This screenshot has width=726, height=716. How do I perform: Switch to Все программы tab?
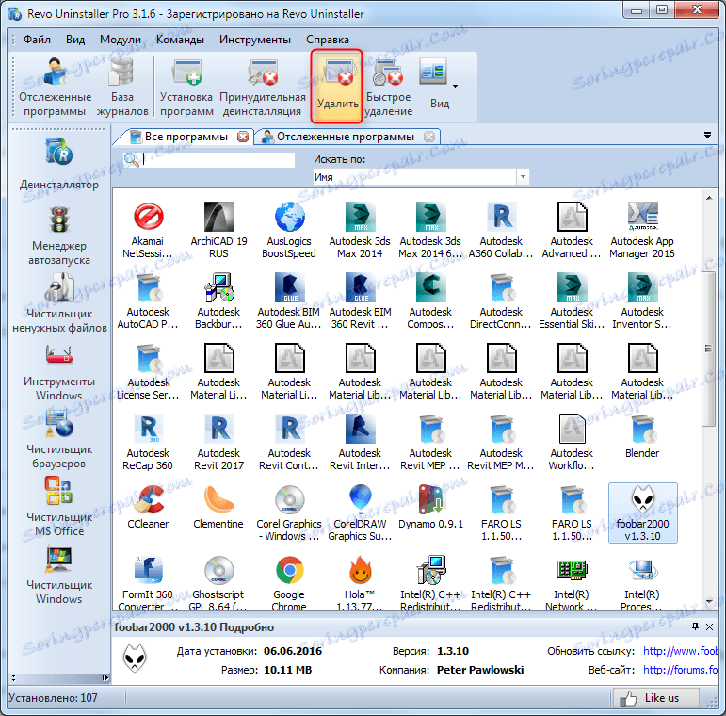point(186,137)
